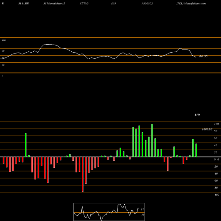Click the deepest red bar in MR histogram
This screenshot has height=221, width=221.
83,174
